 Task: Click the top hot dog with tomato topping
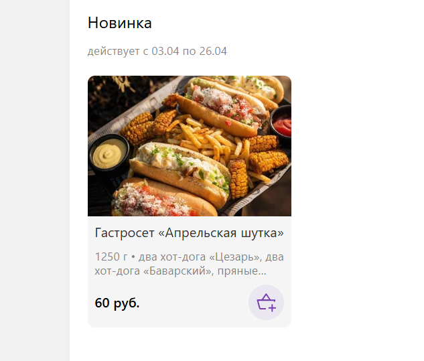pos(222,108)
